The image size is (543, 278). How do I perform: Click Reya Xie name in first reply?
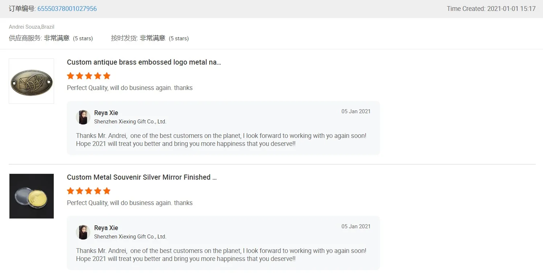point(106,113)
